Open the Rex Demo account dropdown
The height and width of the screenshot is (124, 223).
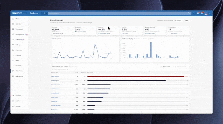click(35, 13)
